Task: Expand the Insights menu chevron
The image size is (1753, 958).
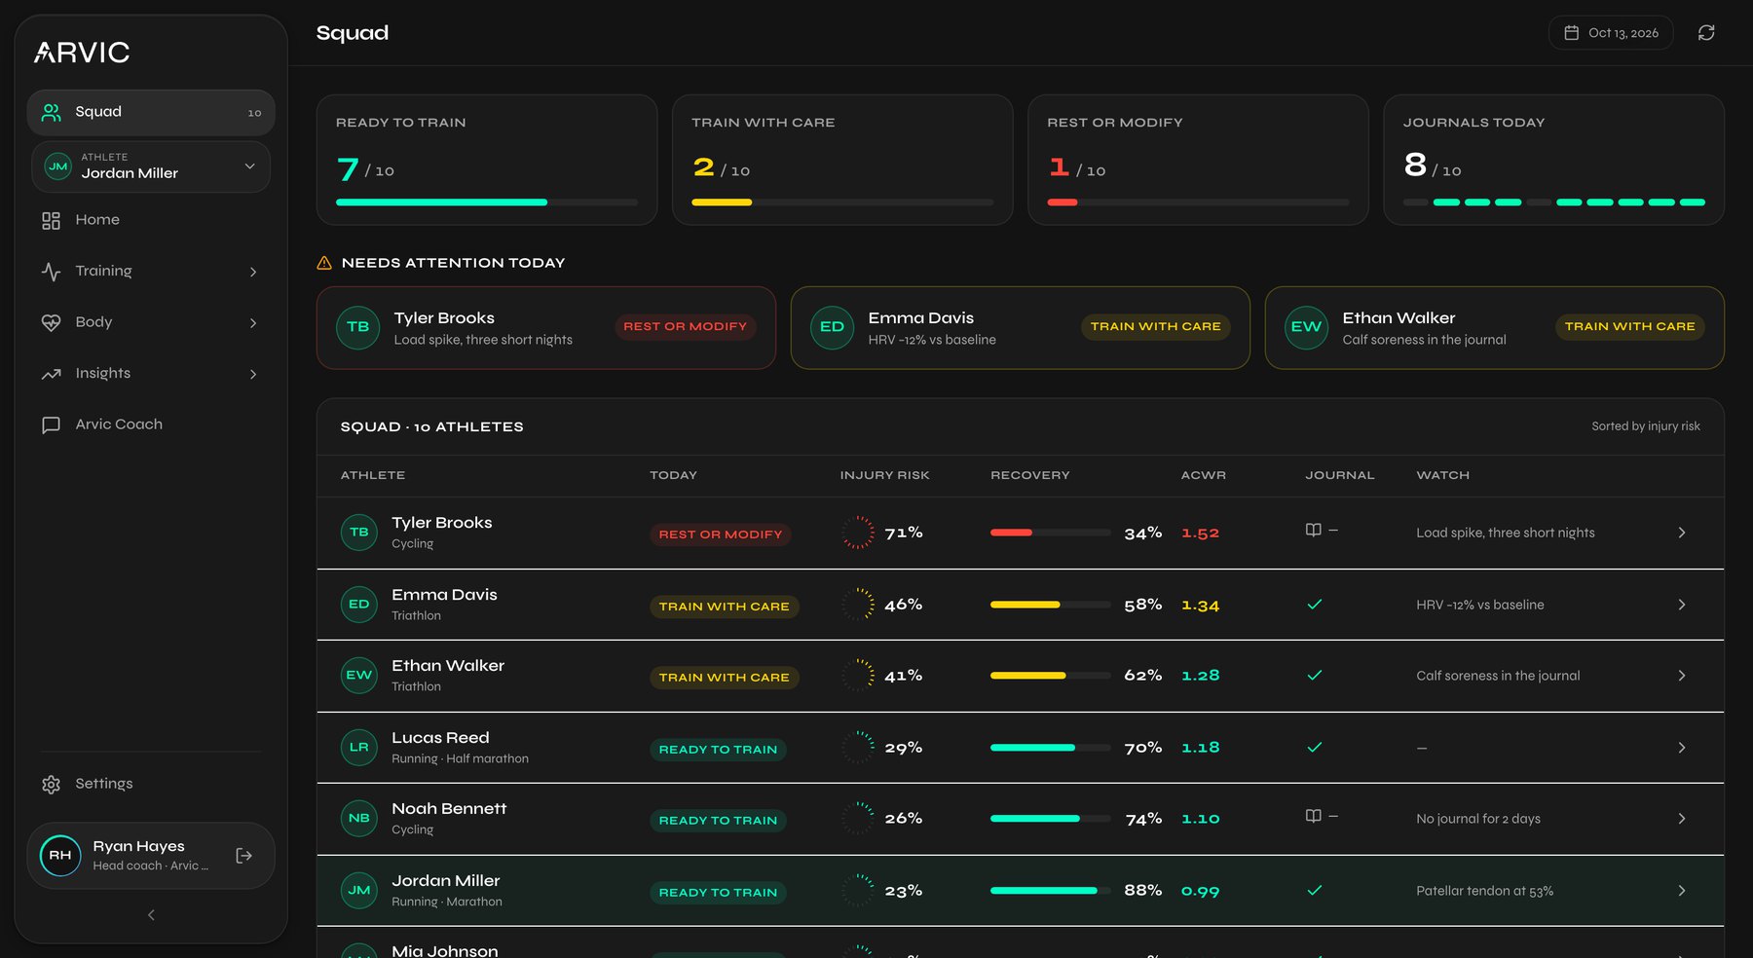Action: point(253,374)
